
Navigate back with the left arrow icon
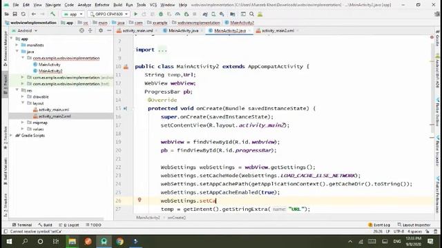[34, 14]
